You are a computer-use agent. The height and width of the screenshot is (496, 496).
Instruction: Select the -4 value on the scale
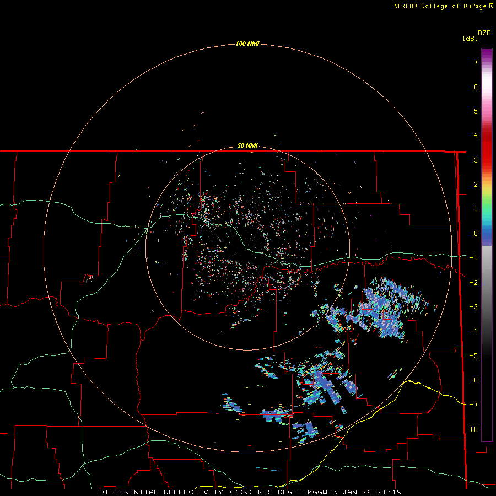click(x=473, y=331)
